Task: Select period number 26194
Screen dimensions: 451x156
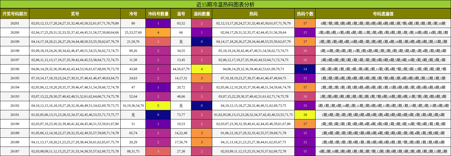Action: pyautogui.click(x=15, y=87)
